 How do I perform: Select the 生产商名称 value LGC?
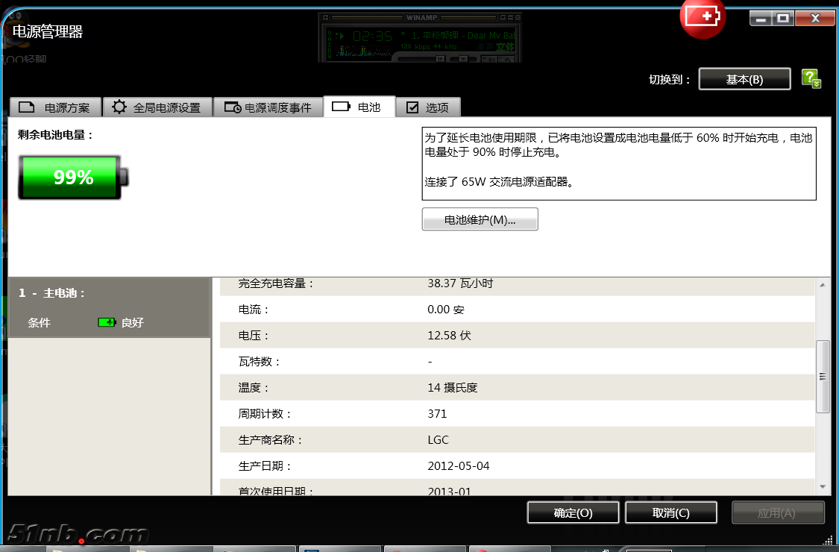439,439
